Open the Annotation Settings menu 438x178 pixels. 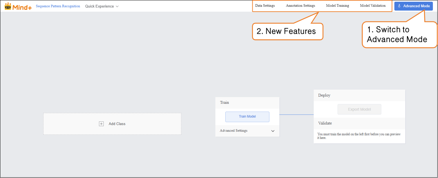pos(300,6)
